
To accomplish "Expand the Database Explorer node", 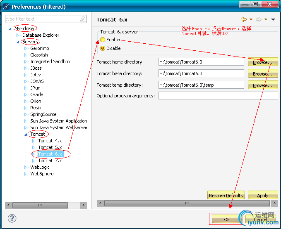I will click(x=17, y=35).
